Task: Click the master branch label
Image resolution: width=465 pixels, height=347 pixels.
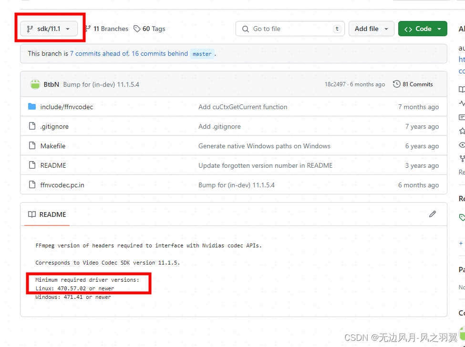Action: tap(202, 54)
